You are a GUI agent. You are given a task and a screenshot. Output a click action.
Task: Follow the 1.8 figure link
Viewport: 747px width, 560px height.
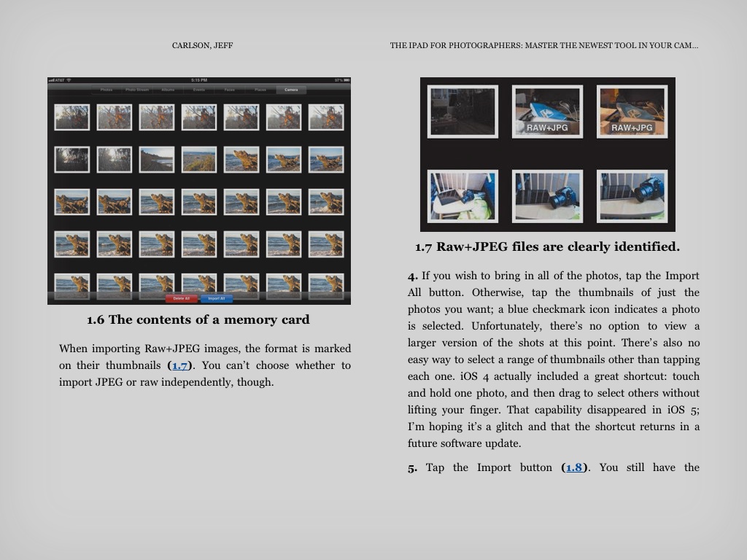pos(574,467)
